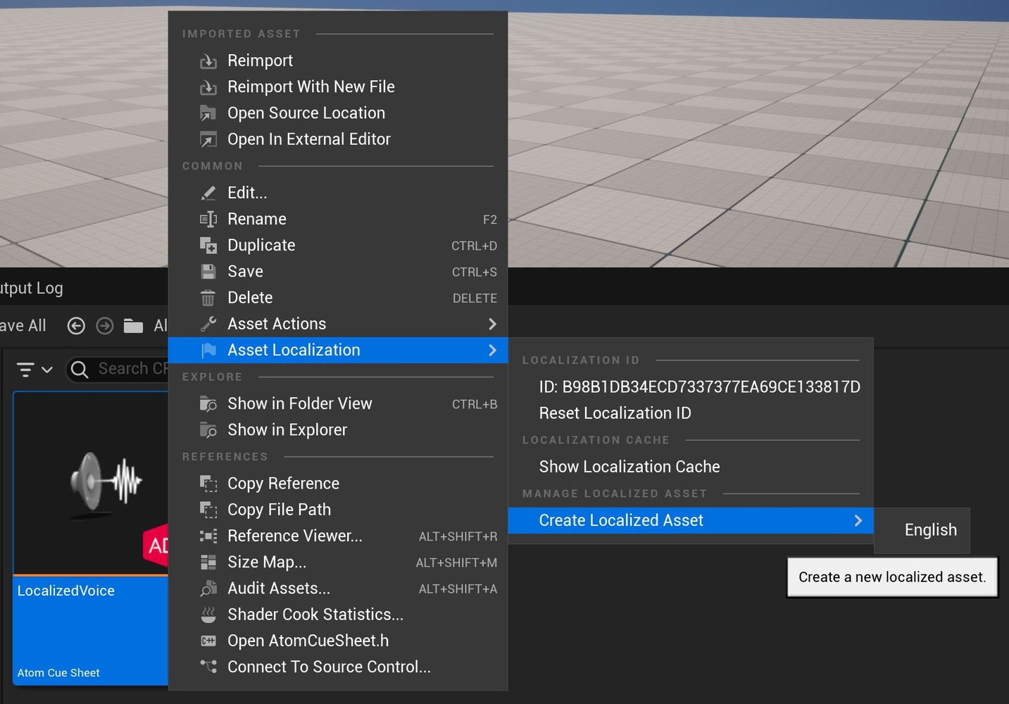Expand the Asset Actions submenu
This screenshot has height=704, width=1009.
(492, 324)
